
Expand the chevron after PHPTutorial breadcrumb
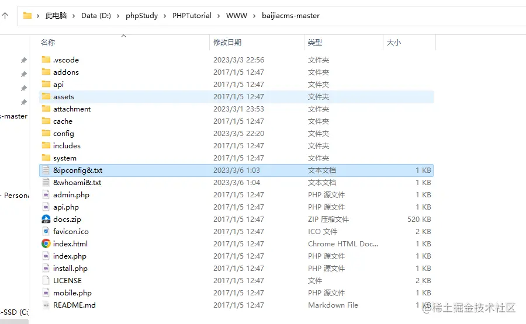[219, 16]
